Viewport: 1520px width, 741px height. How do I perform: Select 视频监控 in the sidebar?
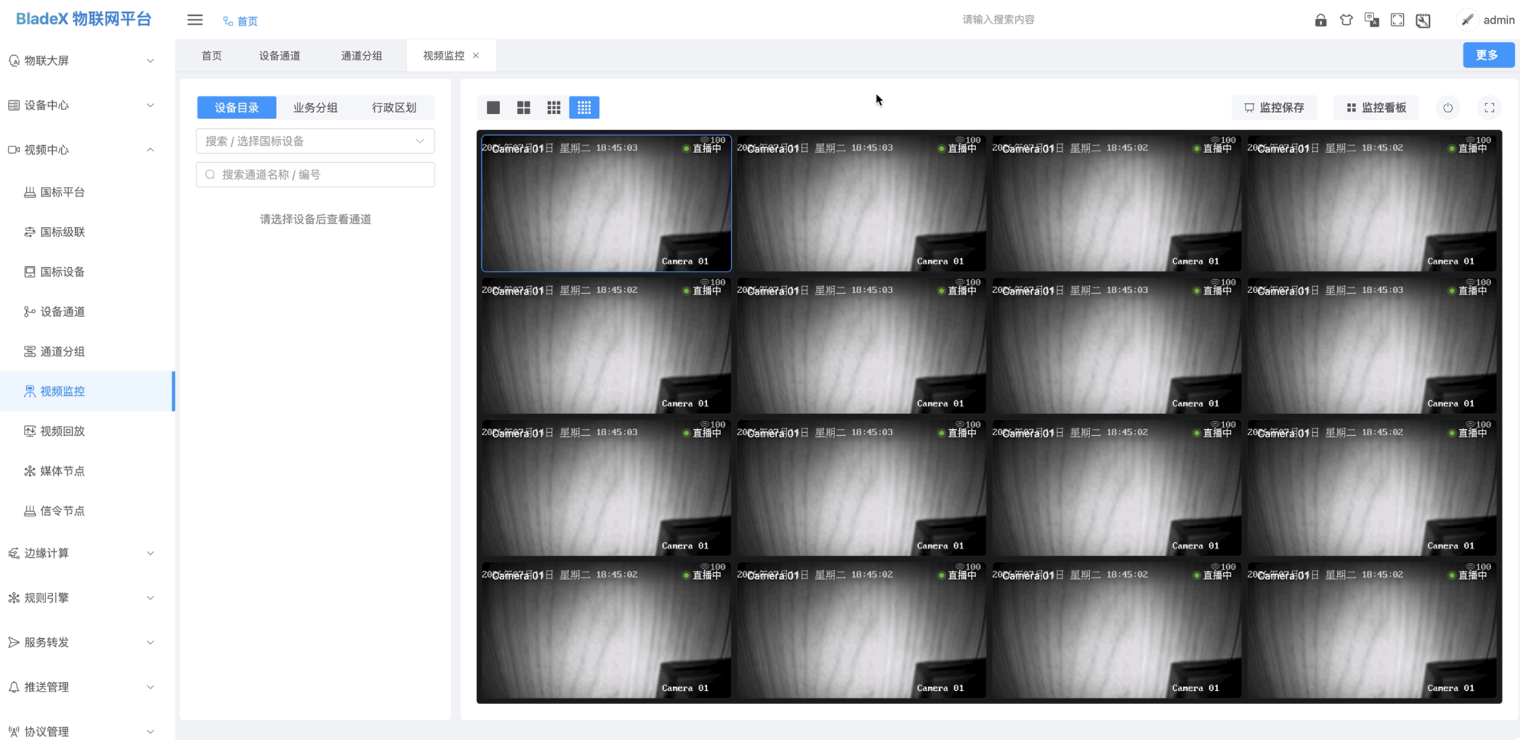[87, 392]
